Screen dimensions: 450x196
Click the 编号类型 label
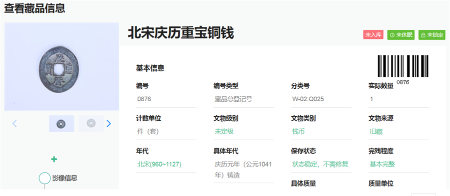pos(226,86)
